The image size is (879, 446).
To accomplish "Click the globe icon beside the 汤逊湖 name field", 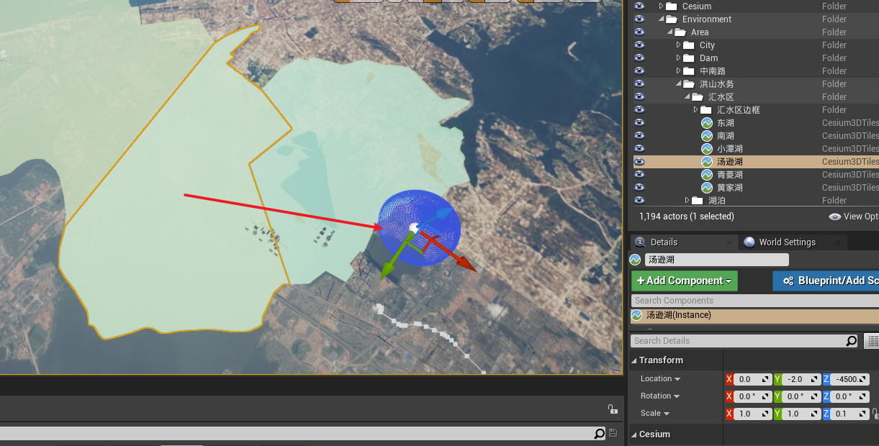I will (x=636, y=259).
